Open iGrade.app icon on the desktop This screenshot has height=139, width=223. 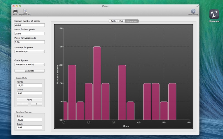pos(214,14)
